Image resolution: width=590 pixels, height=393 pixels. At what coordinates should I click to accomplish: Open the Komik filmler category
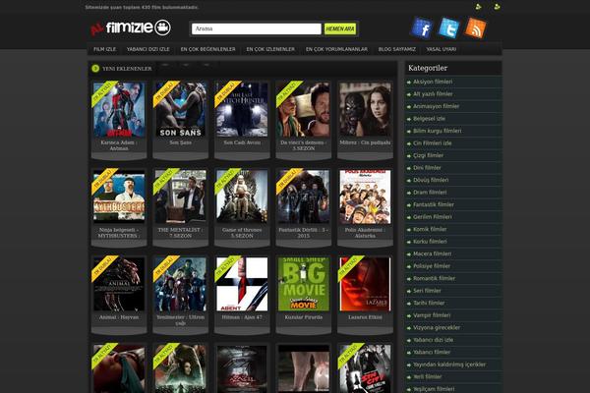(430, 229)
